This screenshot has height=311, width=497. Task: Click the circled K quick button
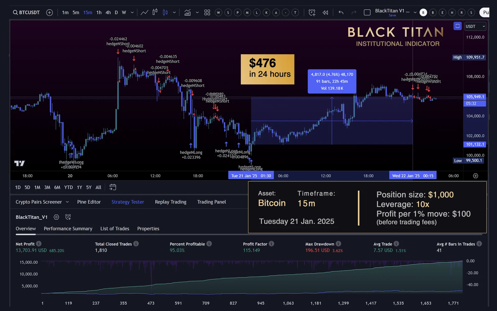267,12
